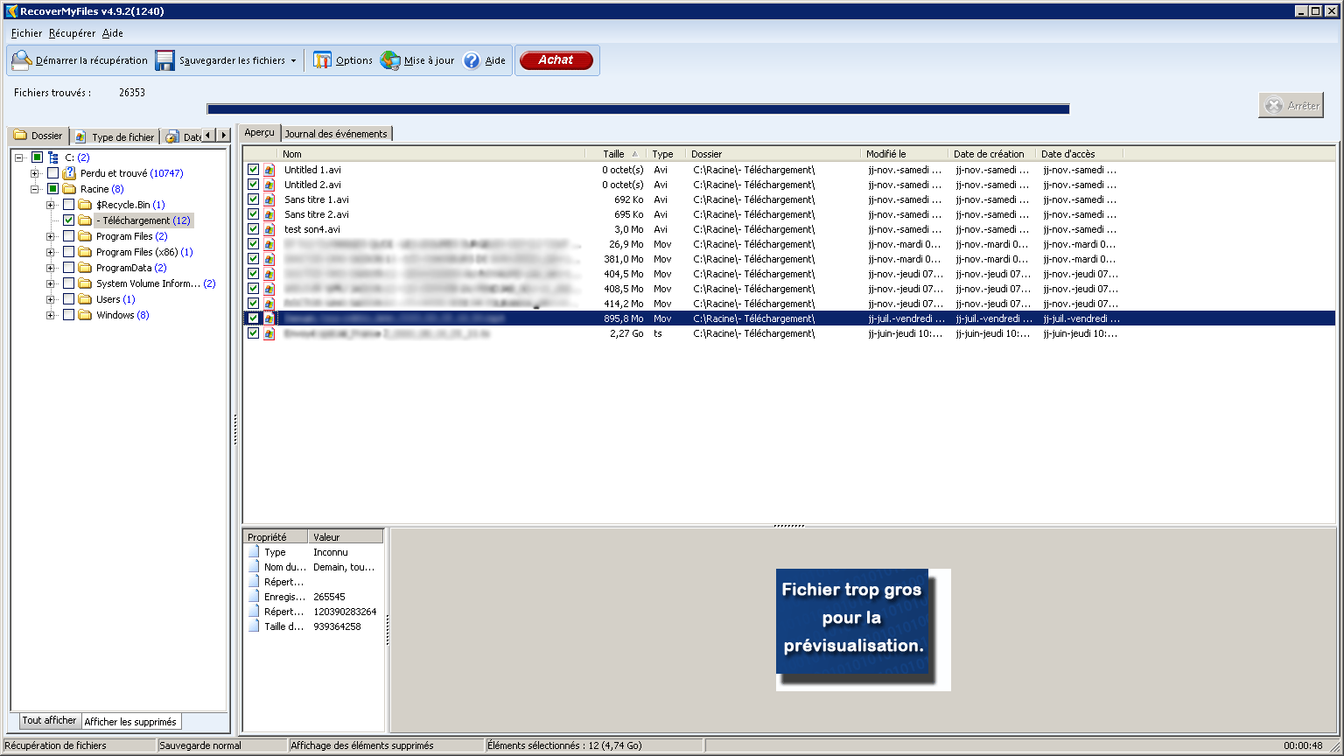Viewport: 1344px width, 756px height.
Task: Toggle the - Téléchargement folder checkbox
Action: click(x=68, y=220)
